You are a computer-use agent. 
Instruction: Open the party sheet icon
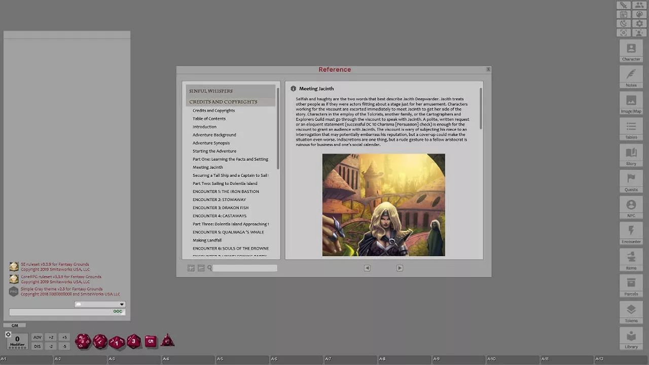click(639, 5)
